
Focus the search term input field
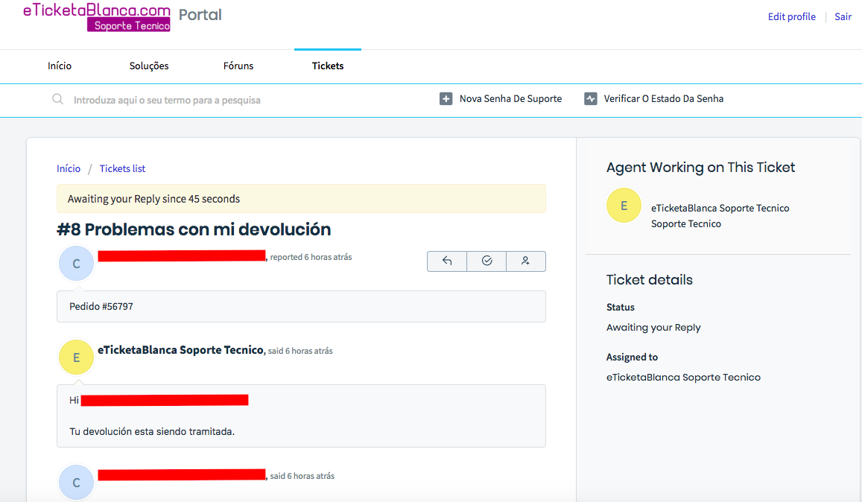(167, 100)
